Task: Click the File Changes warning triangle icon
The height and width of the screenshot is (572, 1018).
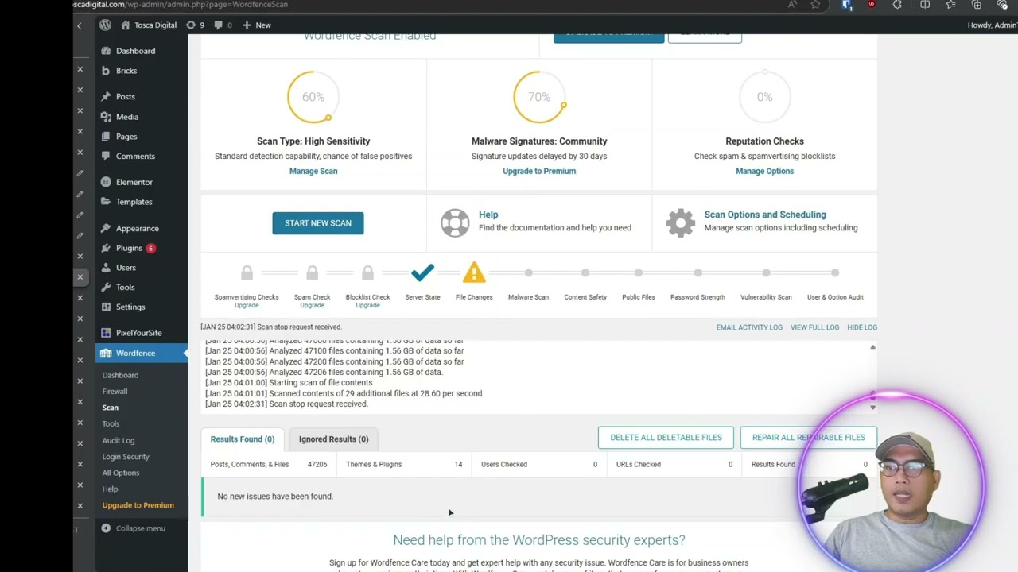Action: point(474,272)
